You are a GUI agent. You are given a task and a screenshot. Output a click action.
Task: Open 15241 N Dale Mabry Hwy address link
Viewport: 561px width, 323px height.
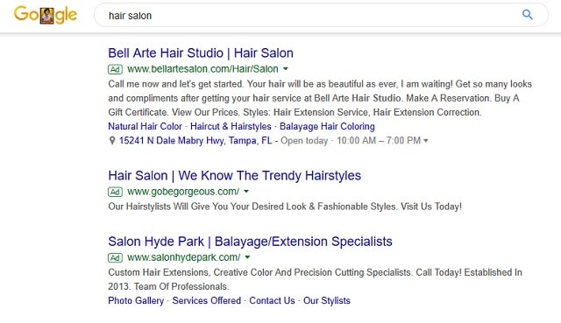[x=195, y=140]
